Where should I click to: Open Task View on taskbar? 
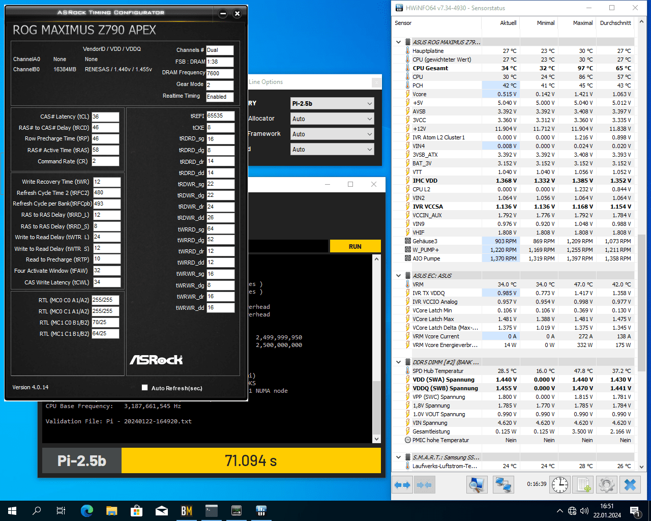pos(61,510)
